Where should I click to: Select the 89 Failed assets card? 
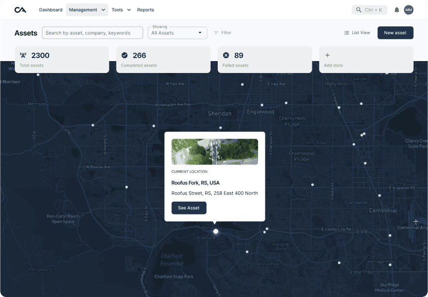(265, 60)
